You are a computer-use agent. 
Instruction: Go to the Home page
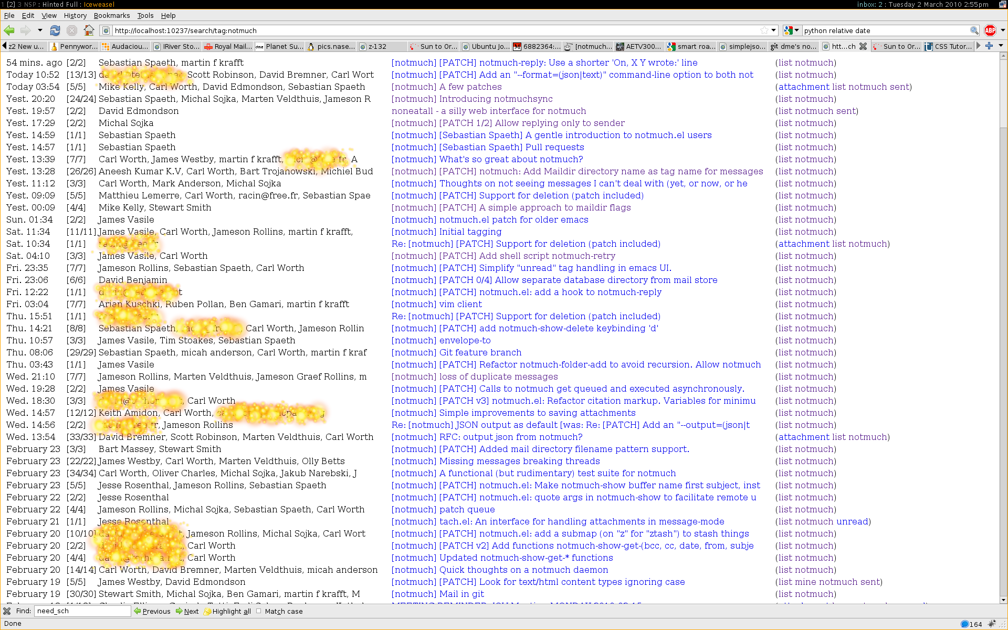(x=89, y=30)
